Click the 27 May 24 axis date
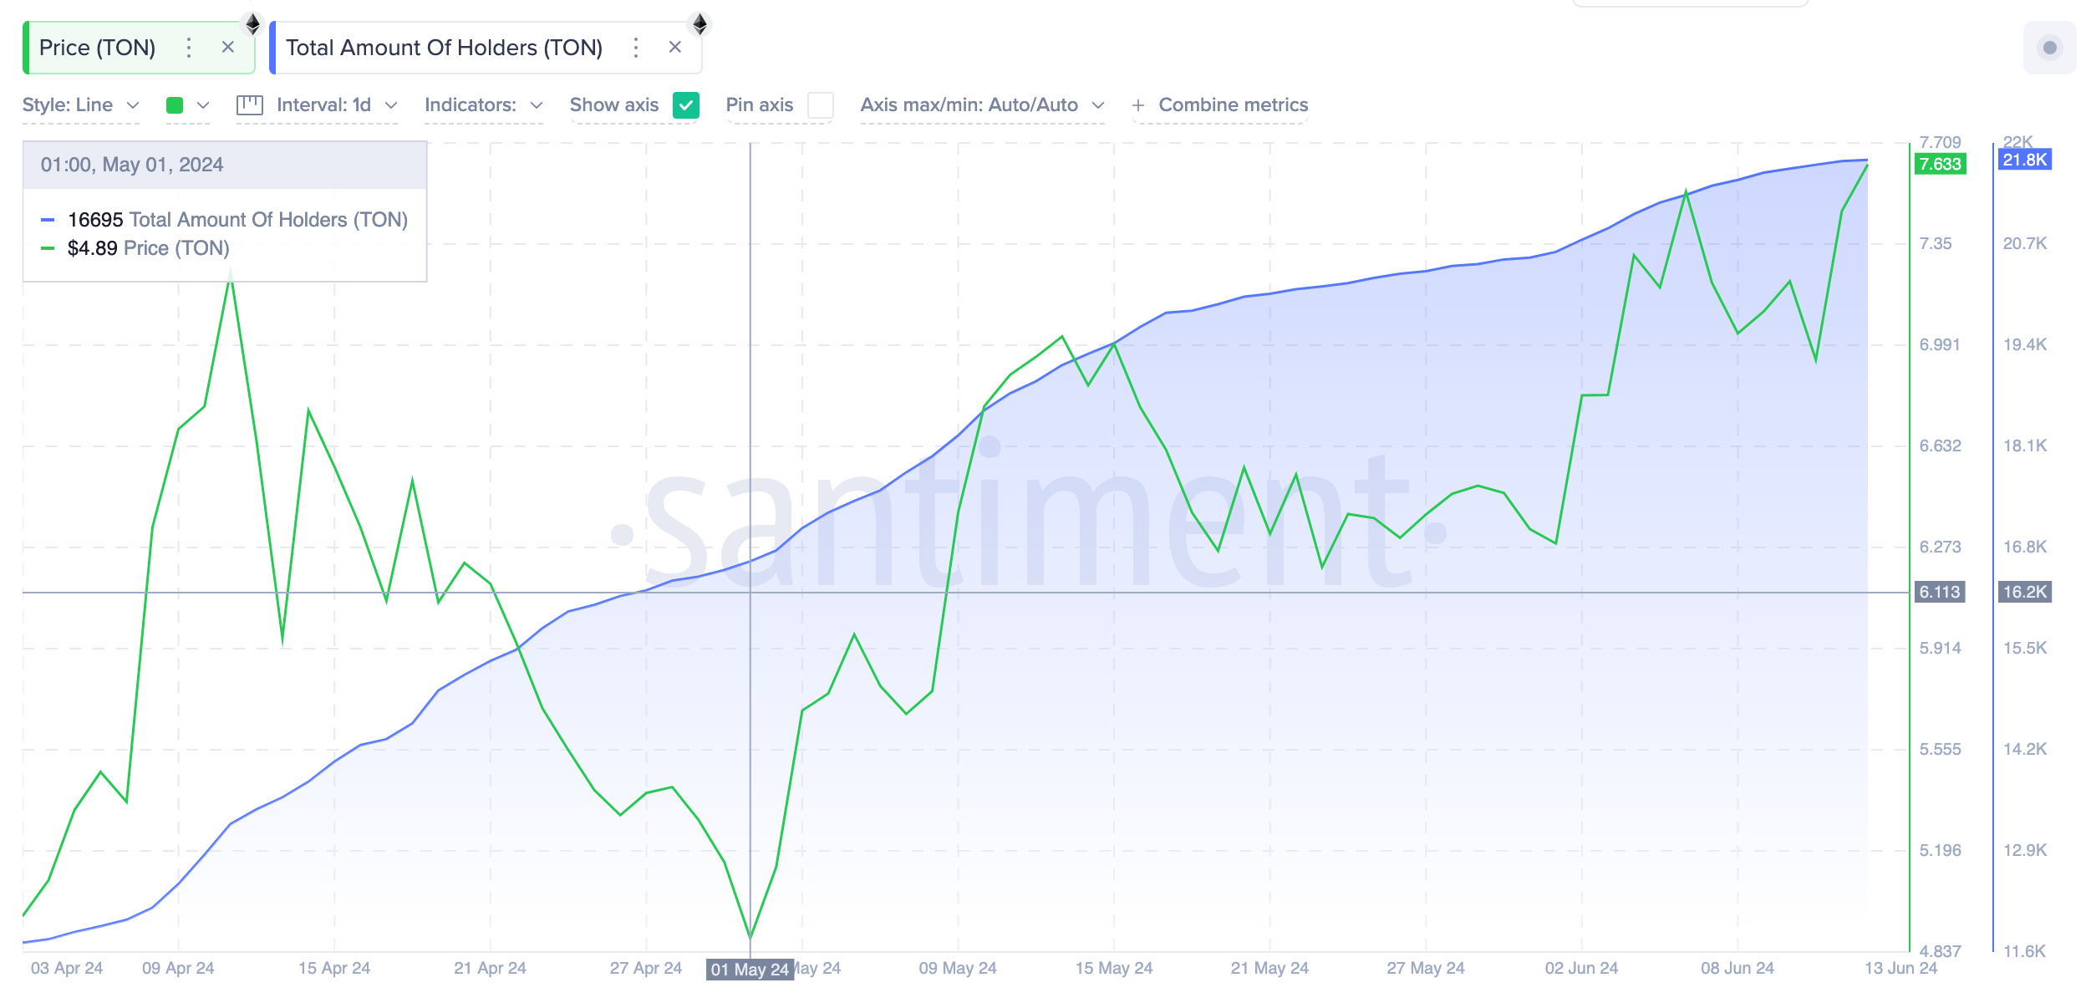The width and height of the screenshot is (2096, 998). point(1426,968)
